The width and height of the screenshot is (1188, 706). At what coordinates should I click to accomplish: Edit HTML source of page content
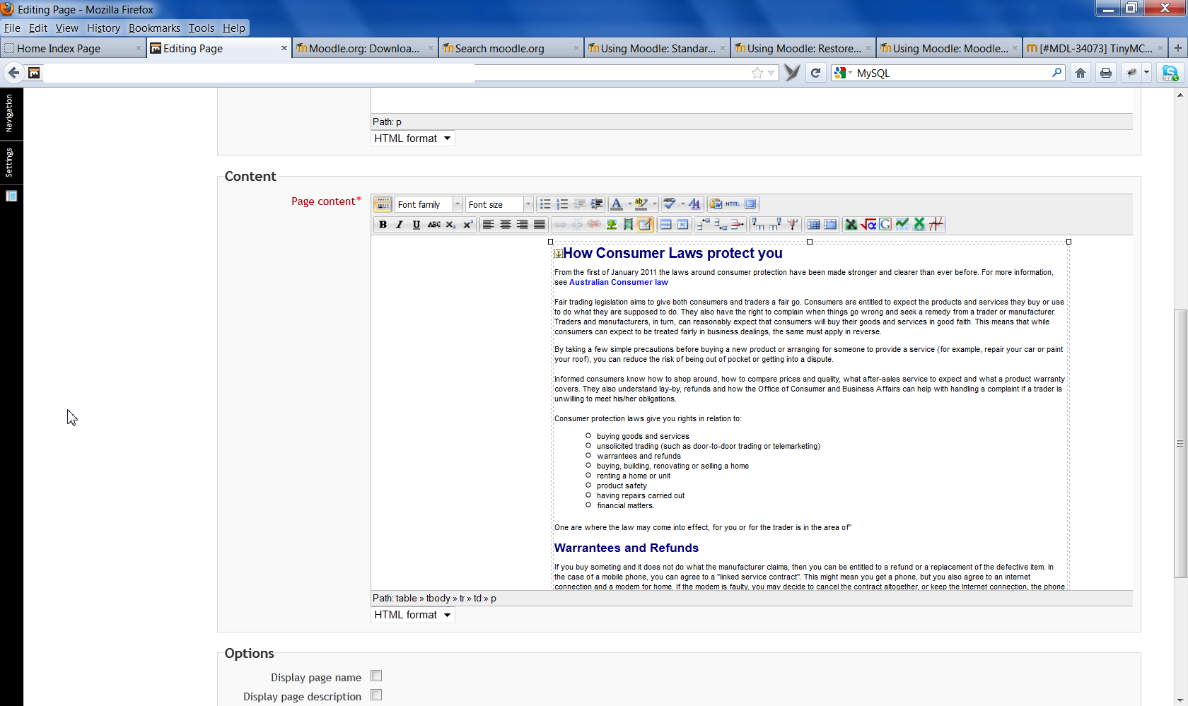pyautogui.click(x=733, y=204)
